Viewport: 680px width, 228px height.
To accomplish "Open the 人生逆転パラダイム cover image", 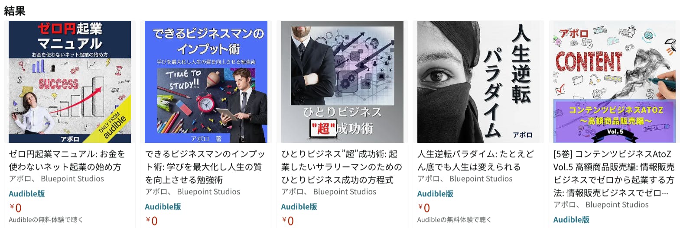I will tap(478, 82).
